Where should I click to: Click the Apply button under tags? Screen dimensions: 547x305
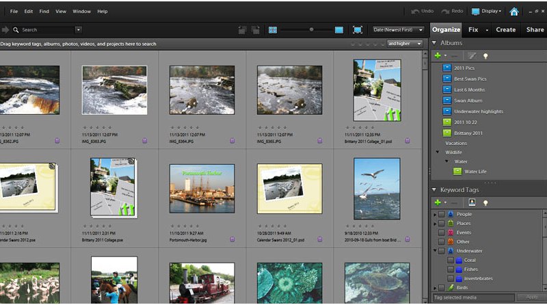tap(532, 297)
